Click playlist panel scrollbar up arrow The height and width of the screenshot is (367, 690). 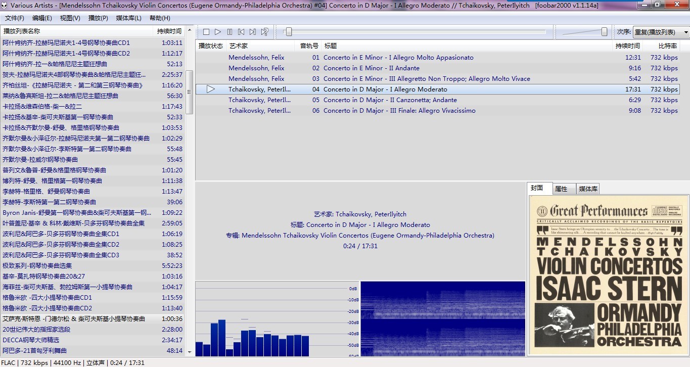point(190,30)
